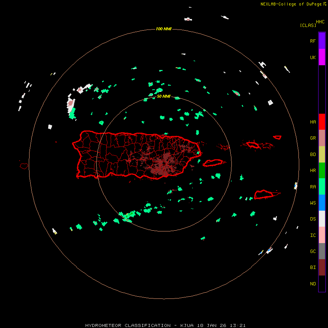The height and width of the screenshot is (328, 328).
Task: Click the RA light green swatch
Action: pos(322,187)
